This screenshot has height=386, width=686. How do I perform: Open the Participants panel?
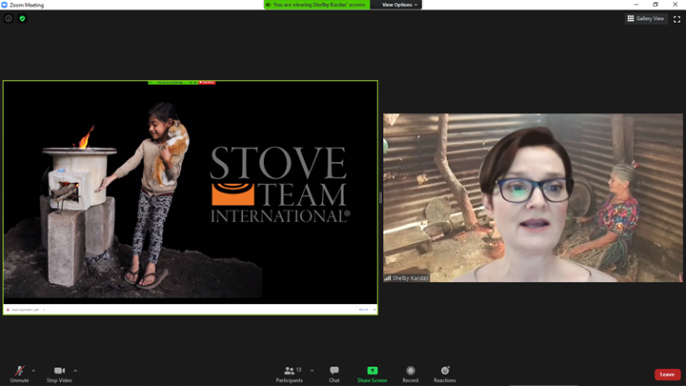click(290, 375)
